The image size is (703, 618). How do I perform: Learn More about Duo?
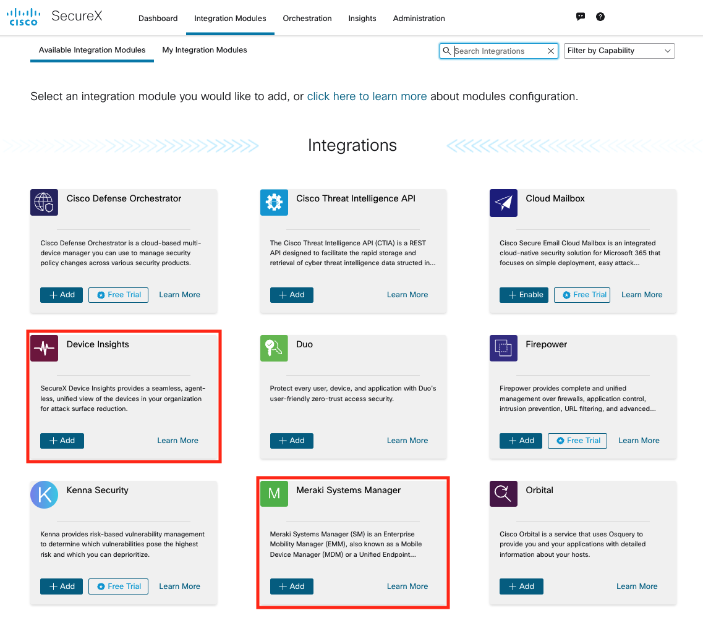pos(407,441)
